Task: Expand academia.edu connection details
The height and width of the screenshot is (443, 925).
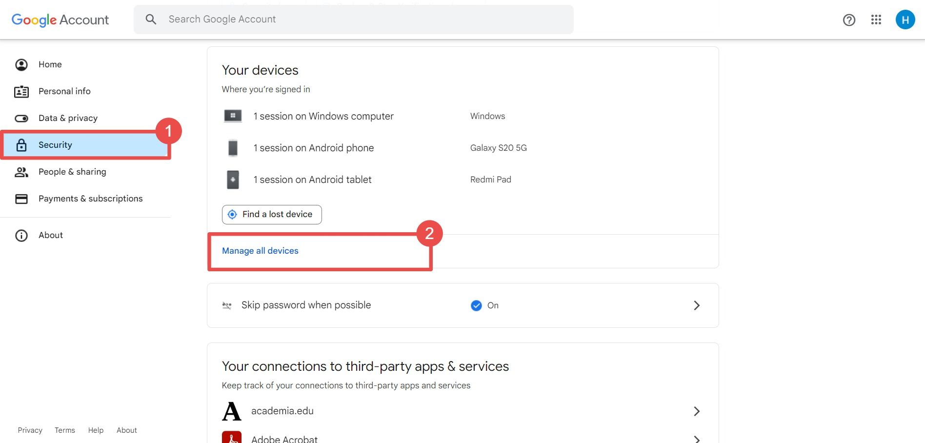Action: point(696,411)
